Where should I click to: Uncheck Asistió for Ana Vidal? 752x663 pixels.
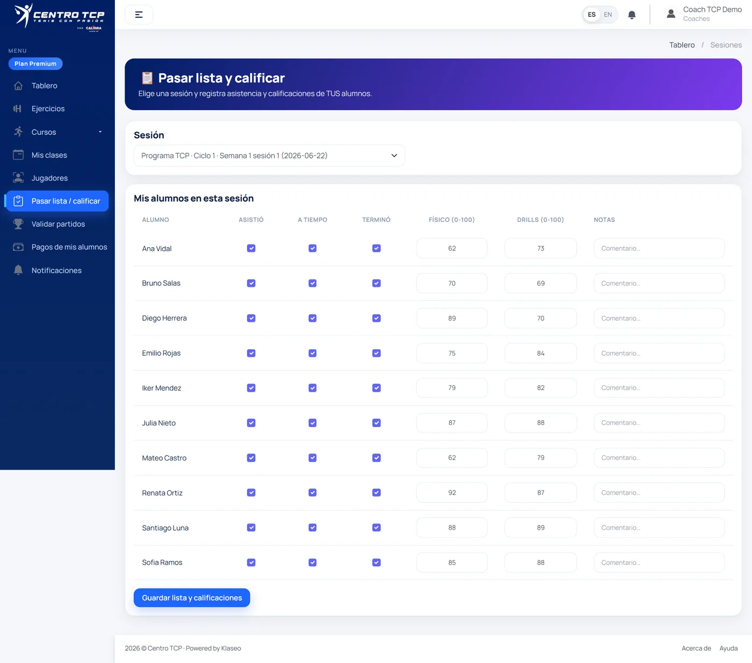[251, 248]
